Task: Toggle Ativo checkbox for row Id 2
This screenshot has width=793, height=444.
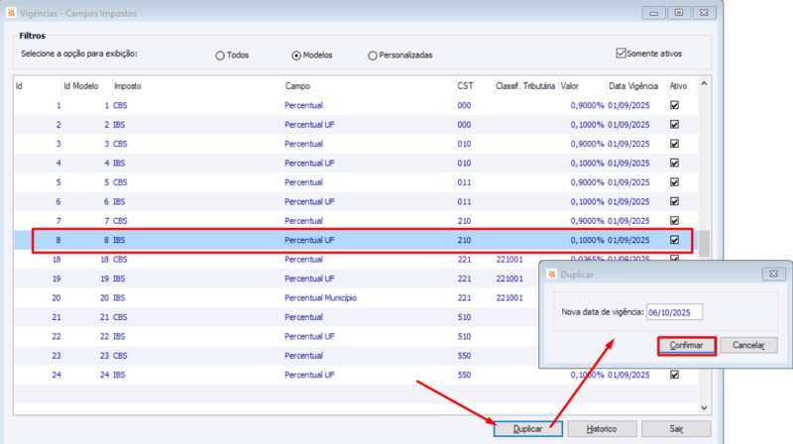Action: (675, 125)
